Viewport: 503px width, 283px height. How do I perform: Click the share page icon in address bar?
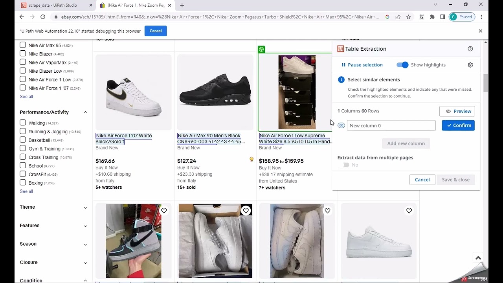click(398, 17)
